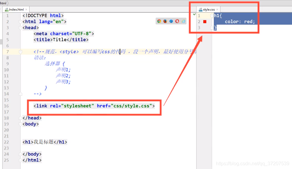292x169 pixels.
Task: Click line number 16 in index.html gutter
Action: (6, 106)
